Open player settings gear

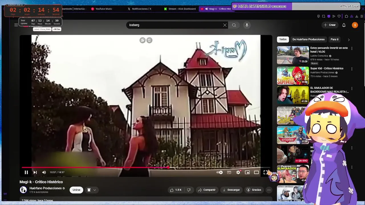pyautogui.click(x=238, y=172)
